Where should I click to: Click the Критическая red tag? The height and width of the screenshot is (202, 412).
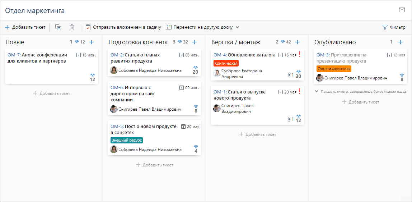226,63
